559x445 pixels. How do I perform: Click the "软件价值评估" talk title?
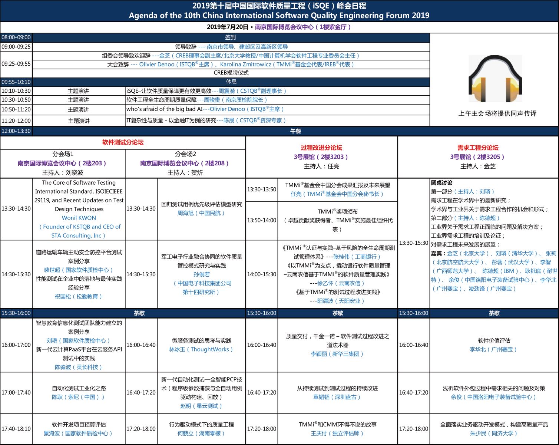click(x=494, y=340)
